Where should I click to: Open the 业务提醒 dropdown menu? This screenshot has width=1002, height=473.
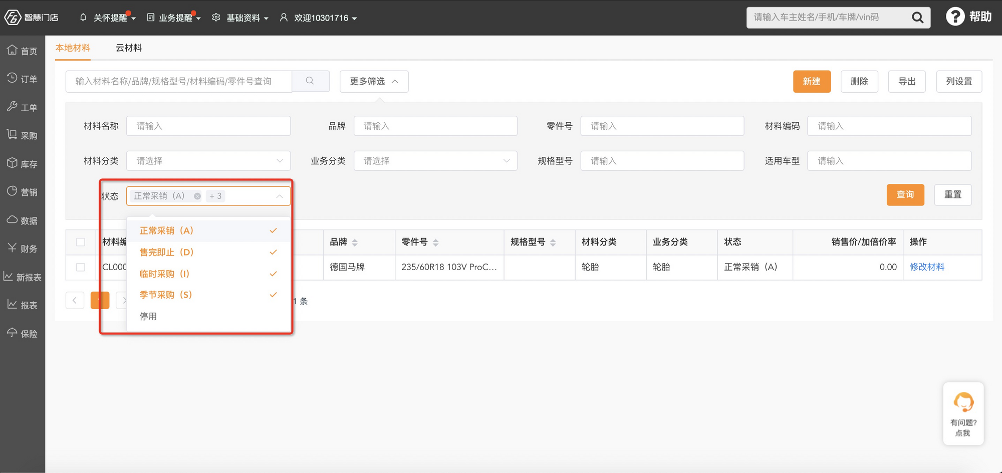click(x=173, y=18)
